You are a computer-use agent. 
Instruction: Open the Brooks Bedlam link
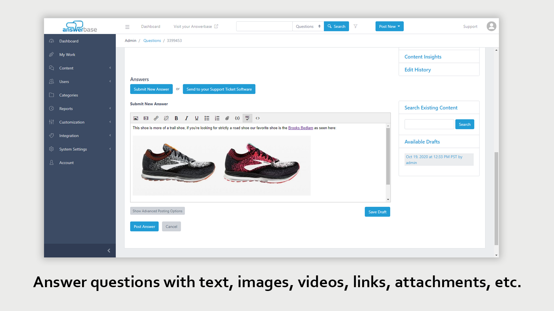point(301,128)
